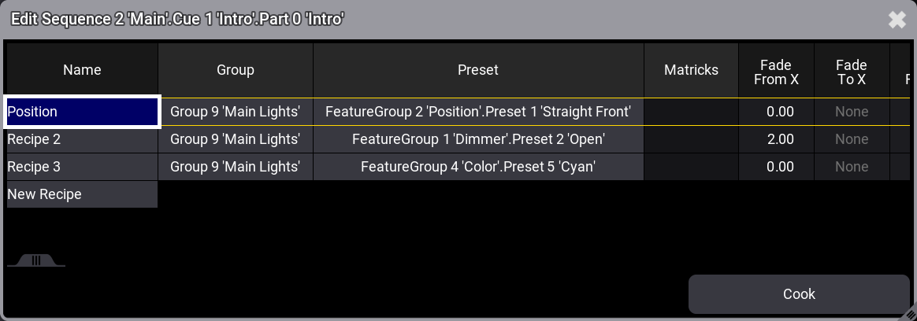Image resolution: width=917 pixels, height=321 pixels.
Task: Close the Edit Sequence dialog
Action: point(897,20)
